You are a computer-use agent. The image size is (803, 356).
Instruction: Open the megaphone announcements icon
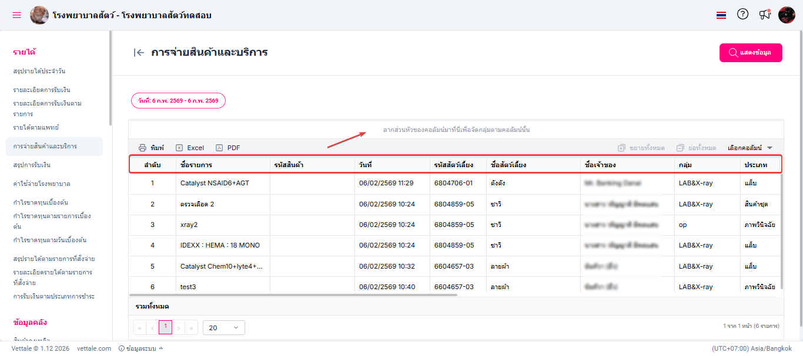pos(764,15)
